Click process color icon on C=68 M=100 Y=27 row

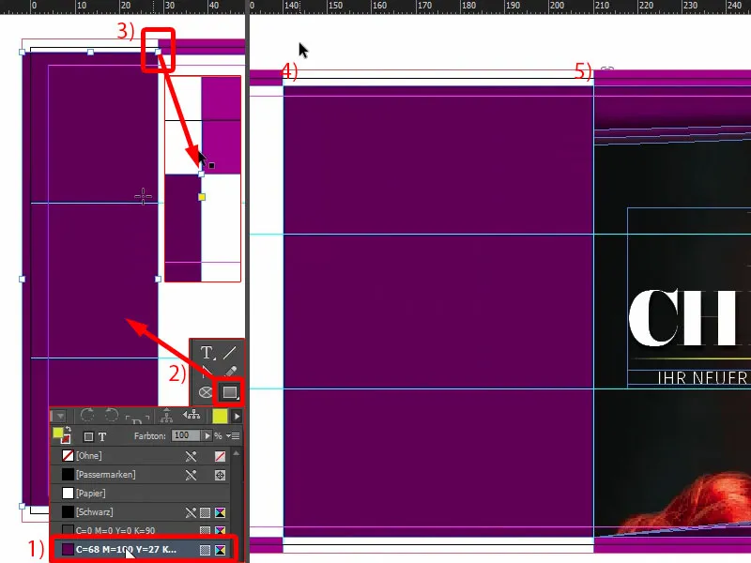click(x=205, y=550)
